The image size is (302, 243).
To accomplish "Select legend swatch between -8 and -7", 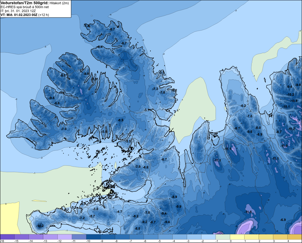I will point(122,237).
